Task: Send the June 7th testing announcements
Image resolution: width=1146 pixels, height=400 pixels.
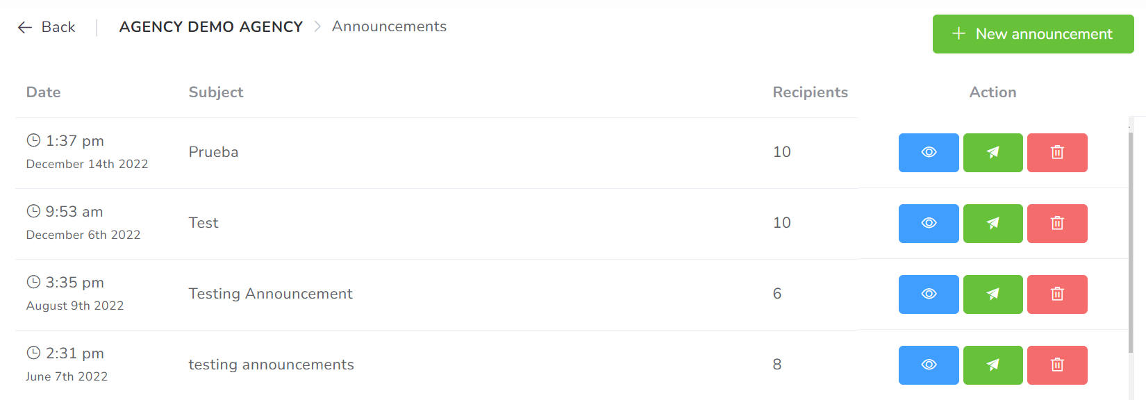Action: pos(993,365)
